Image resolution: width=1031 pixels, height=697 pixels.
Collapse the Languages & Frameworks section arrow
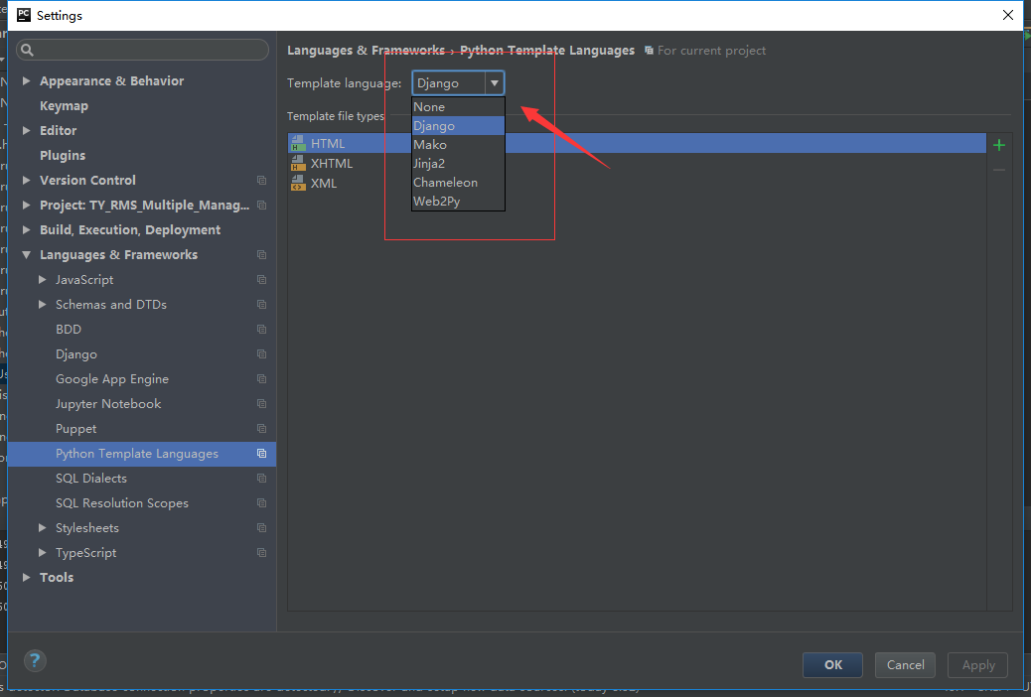[26, 254]
